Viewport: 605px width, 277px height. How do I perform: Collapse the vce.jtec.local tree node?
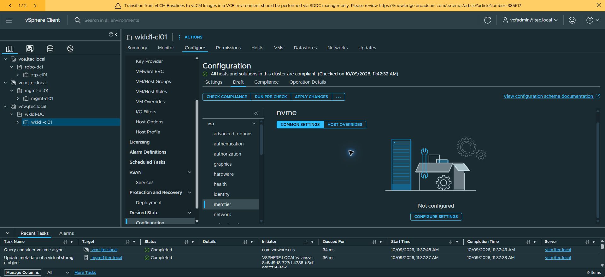pos(5,59)
